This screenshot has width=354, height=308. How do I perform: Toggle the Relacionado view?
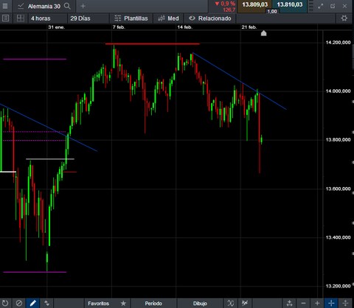[x=210, y=18]
